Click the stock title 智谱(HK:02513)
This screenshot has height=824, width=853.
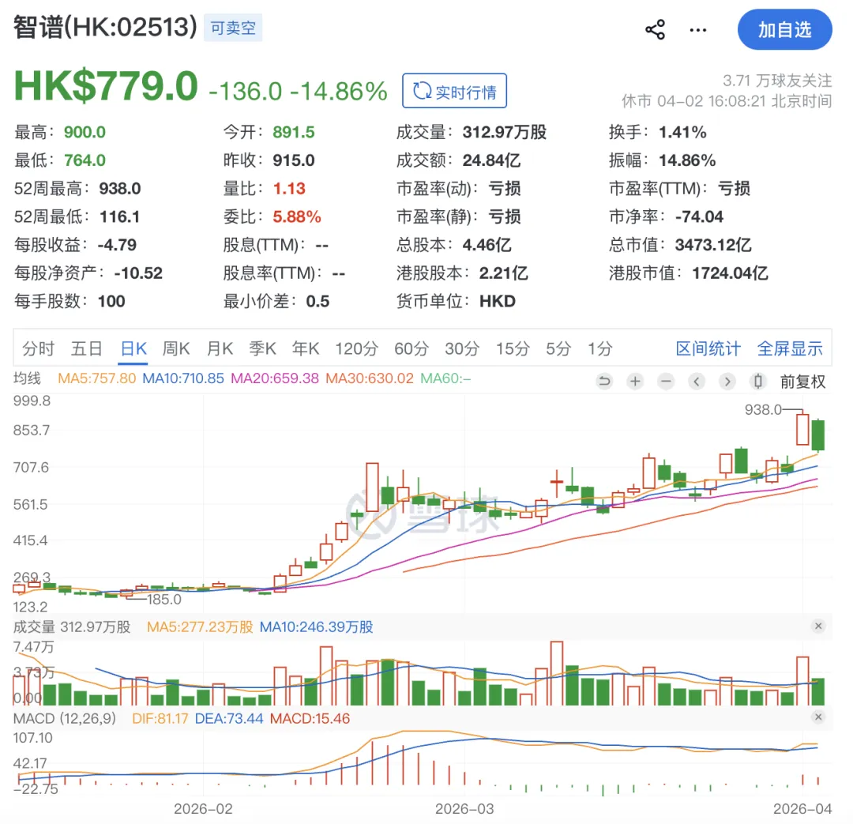(105, 27)
